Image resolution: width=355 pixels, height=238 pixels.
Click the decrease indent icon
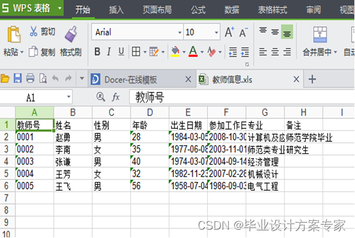pyautogui.click(x=233, y=52)
